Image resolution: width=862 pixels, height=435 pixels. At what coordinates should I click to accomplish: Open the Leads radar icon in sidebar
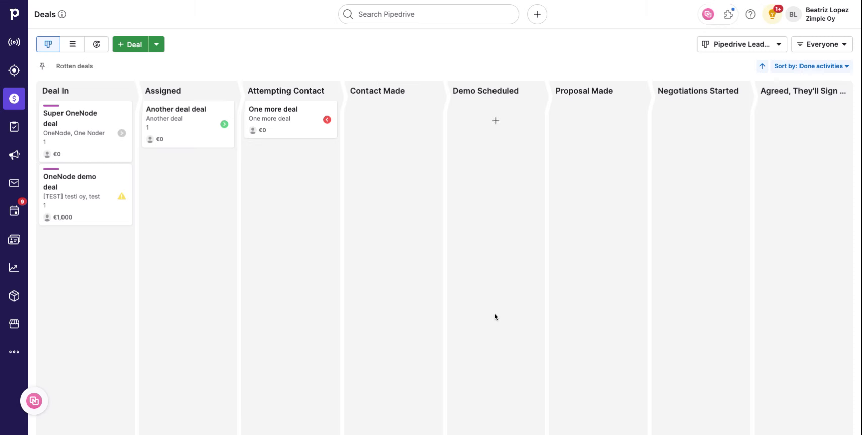(14, 42)
